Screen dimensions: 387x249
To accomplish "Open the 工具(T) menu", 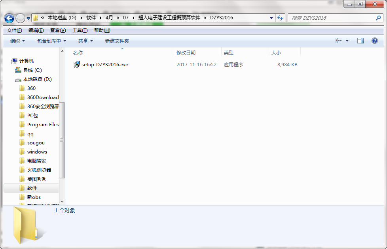I will (80, 30).
